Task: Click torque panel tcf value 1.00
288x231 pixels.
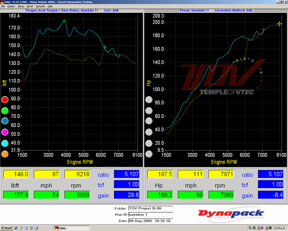Action: (x=127, y=184)
